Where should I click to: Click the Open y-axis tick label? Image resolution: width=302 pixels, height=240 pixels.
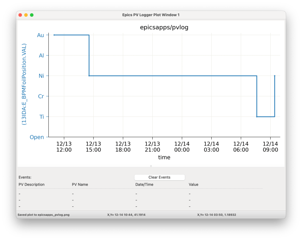pos(37,137)
